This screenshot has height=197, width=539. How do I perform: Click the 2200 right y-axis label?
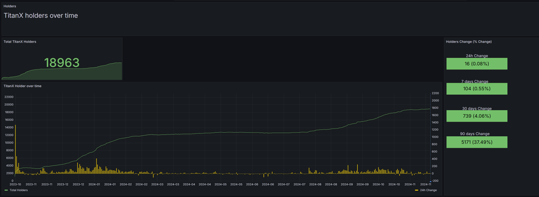point(435,93)
